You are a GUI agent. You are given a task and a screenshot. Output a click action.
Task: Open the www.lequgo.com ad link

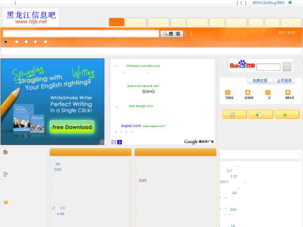click(x=141, y=106)
